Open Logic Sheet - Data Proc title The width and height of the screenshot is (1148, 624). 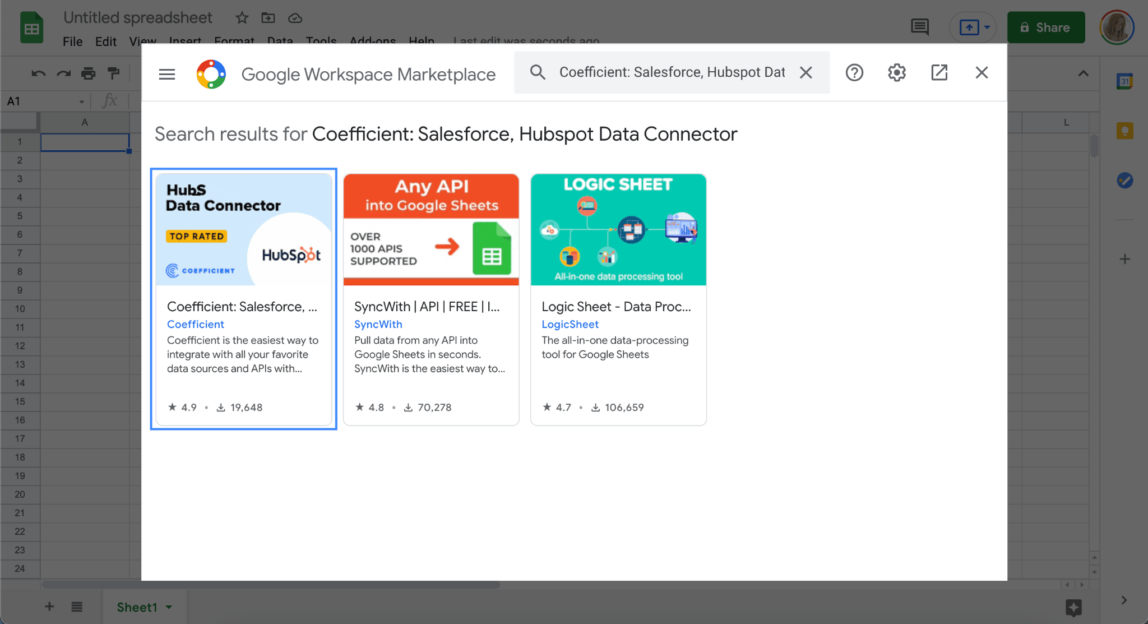(617, 307)
